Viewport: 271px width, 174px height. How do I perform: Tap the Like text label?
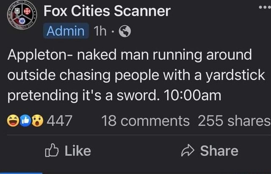[x=78, y=151]
